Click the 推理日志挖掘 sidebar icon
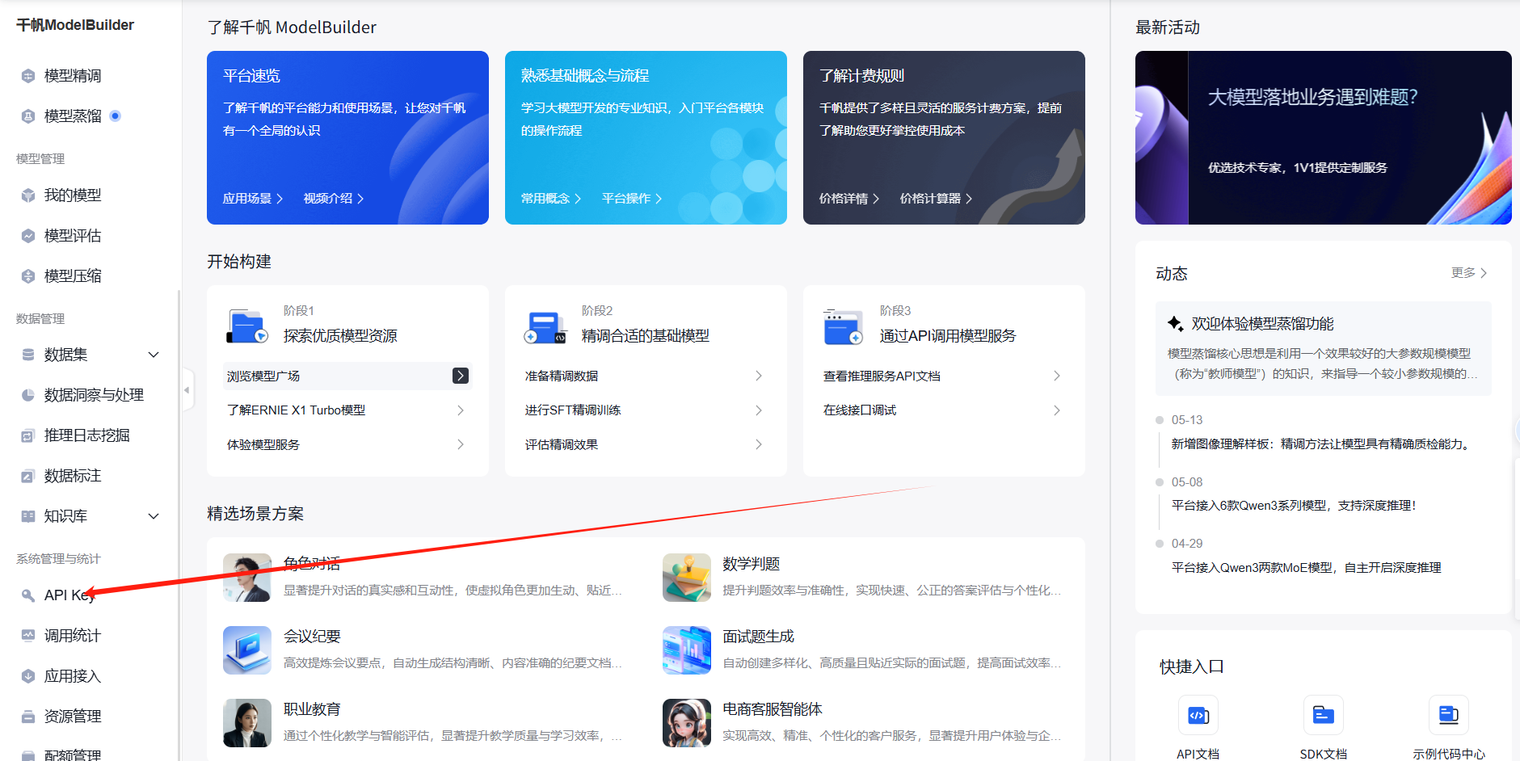Viewport: 1520px width, 761px height. pyautogui.click(x=28, y=435)
